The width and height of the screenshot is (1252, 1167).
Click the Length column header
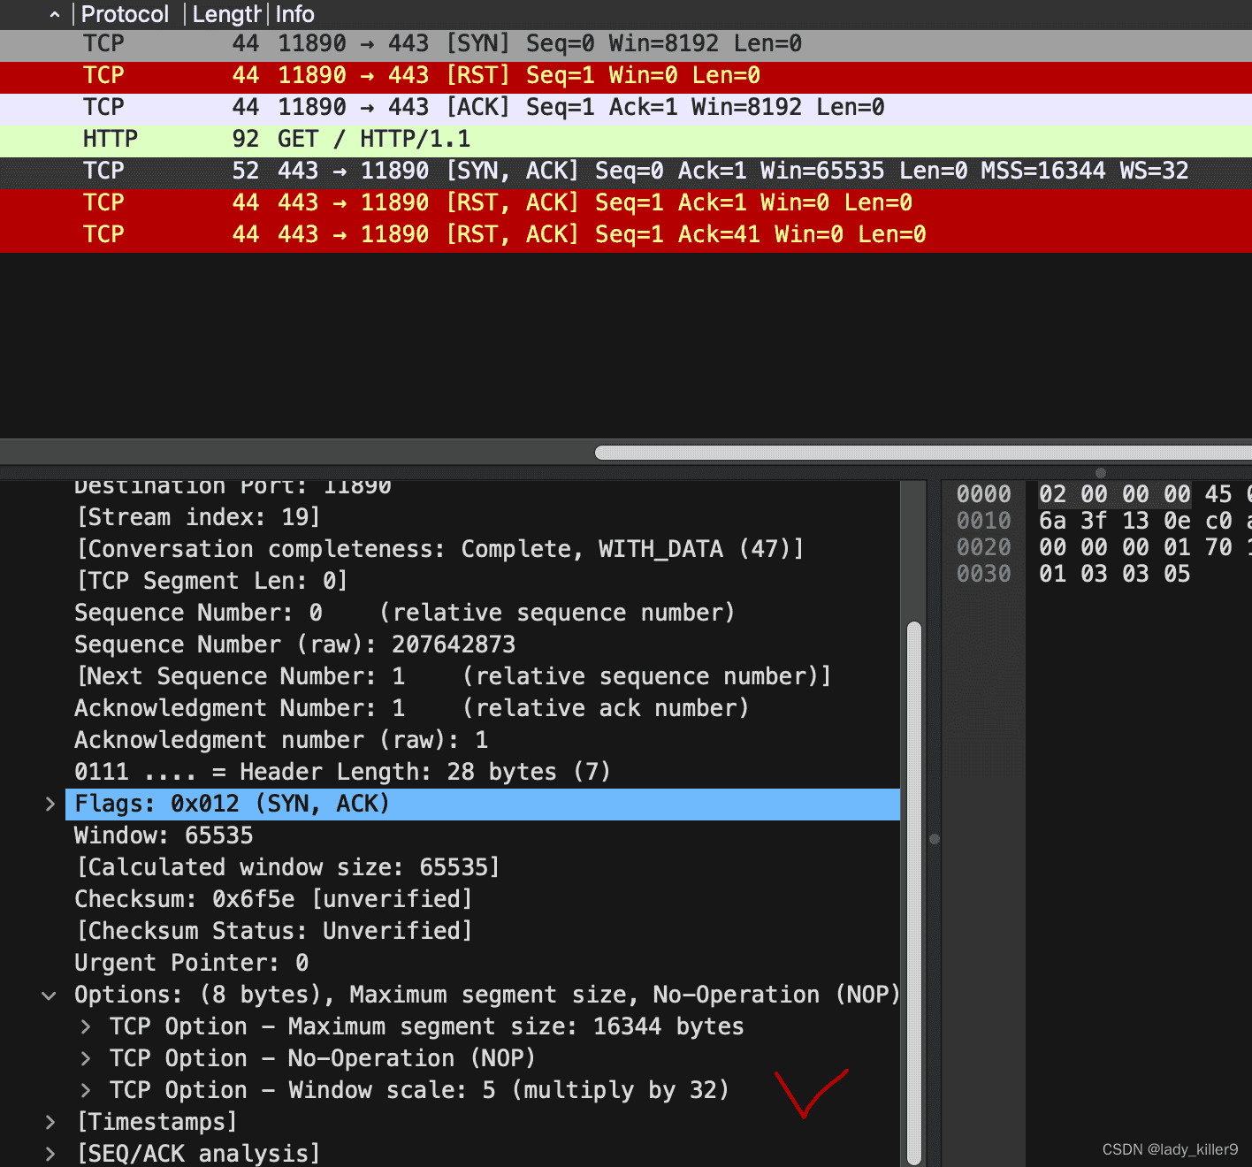(226, 14)
